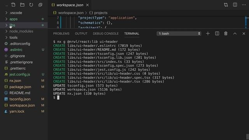The height and width of the screenshot is (140, 249).
Task: Click the yarn icon beside yarn.lock
Action: click(6, 112)
